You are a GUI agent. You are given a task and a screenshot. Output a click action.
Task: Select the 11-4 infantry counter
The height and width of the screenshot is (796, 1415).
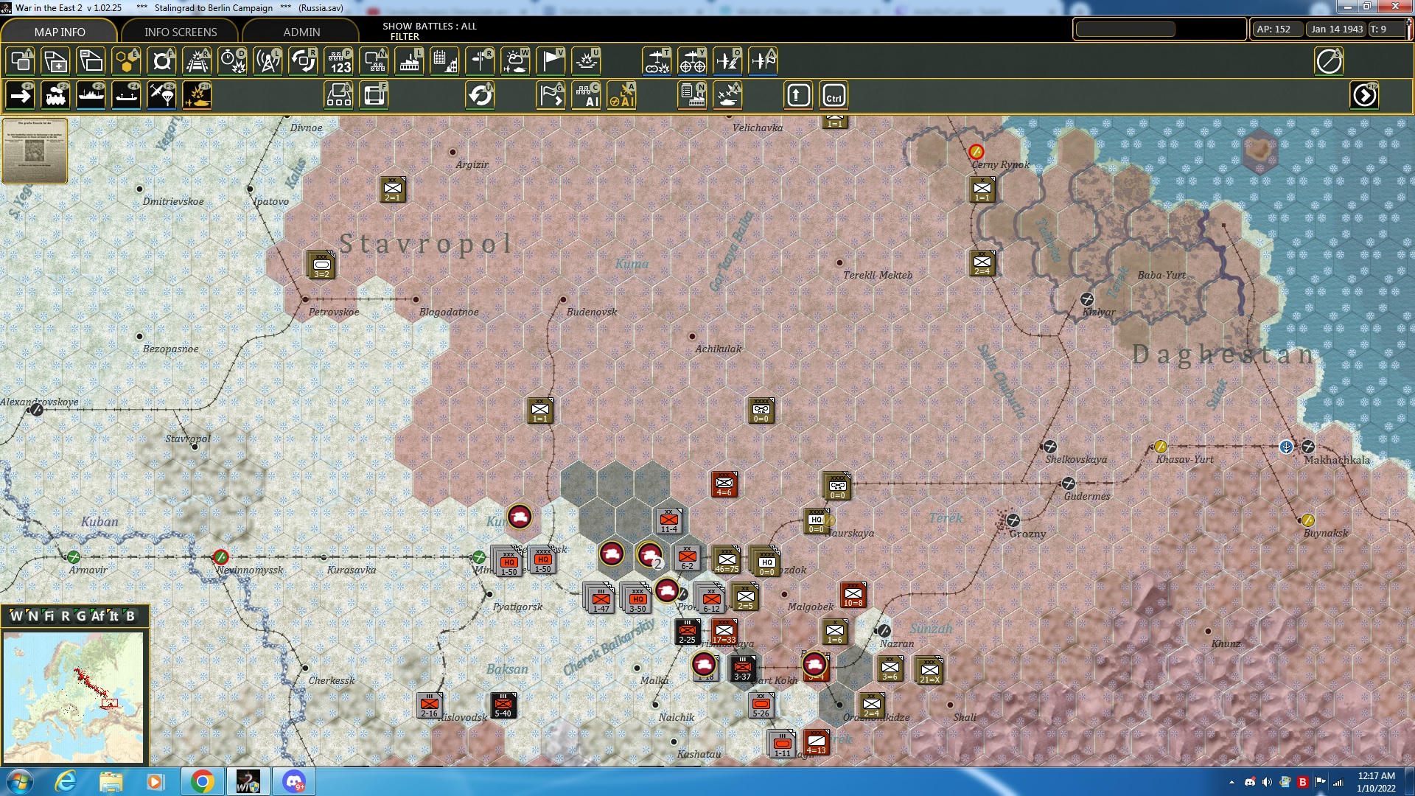669,521
